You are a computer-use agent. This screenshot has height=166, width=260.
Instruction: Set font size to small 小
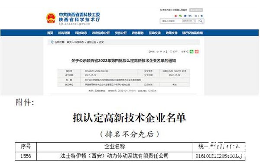(x=158, y=51)
